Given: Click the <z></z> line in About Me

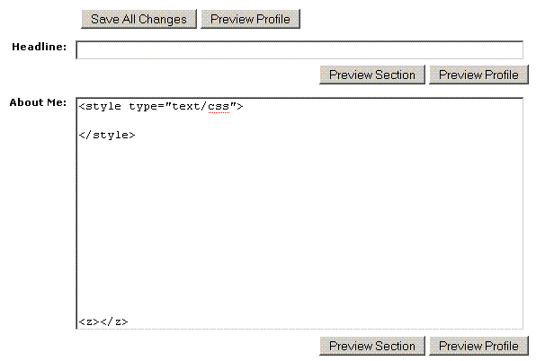Looking at the screenshot, I should tap(103, 321).
